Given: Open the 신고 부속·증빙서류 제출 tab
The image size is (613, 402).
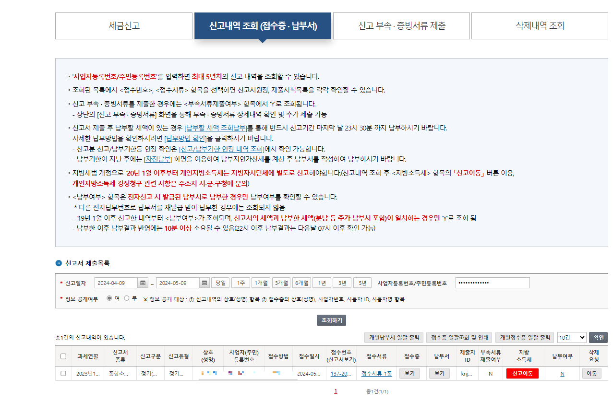Looking at the screenshot, I should [x=402, y=26].
